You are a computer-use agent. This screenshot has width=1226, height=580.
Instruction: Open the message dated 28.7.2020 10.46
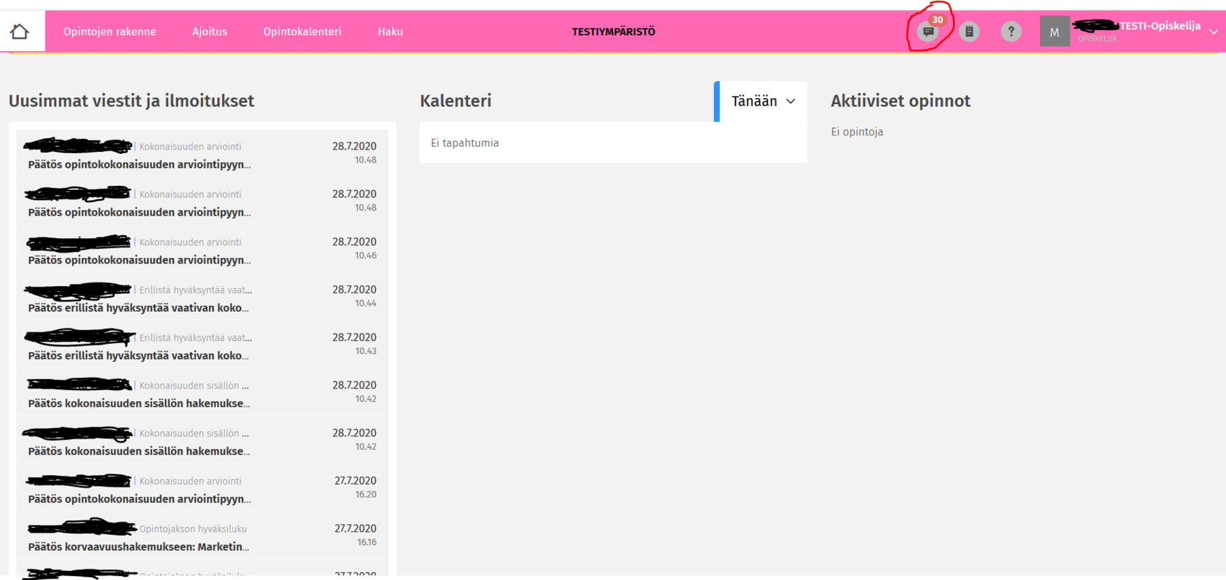pos(202,251)
